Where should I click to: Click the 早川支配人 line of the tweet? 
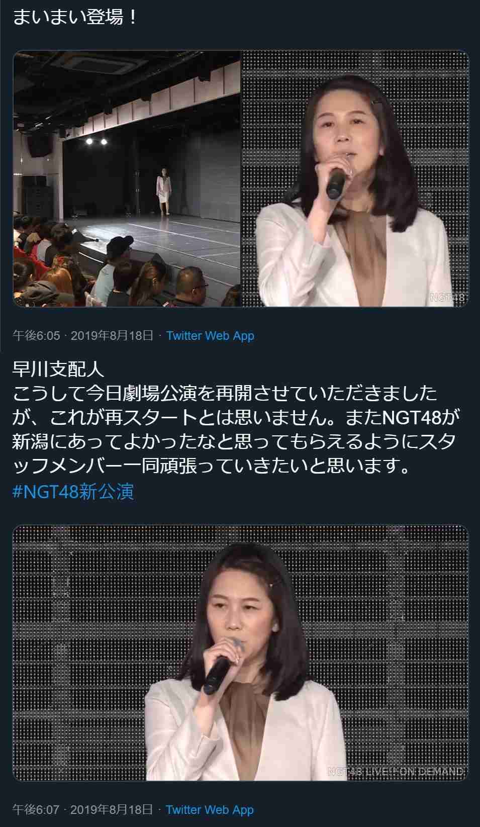pos(58,370)
